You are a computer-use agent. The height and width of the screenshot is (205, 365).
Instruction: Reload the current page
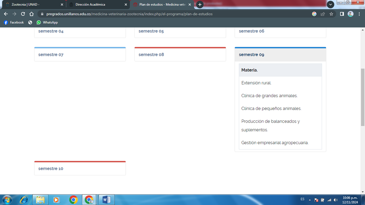point(23,14)
